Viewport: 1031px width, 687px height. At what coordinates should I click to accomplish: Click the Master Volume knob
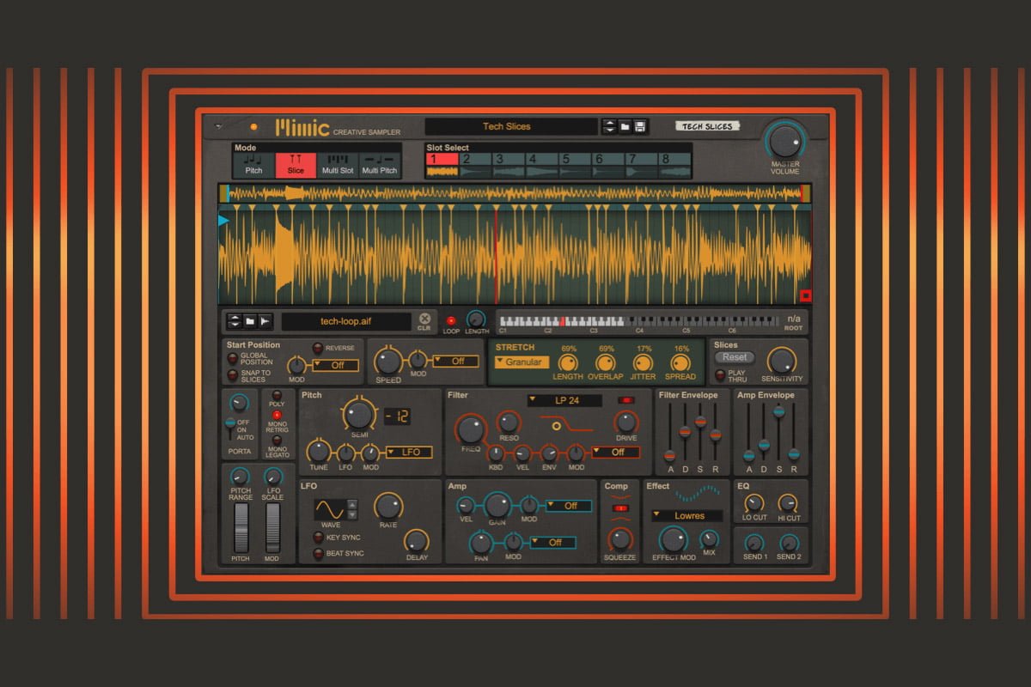(784, 141)
